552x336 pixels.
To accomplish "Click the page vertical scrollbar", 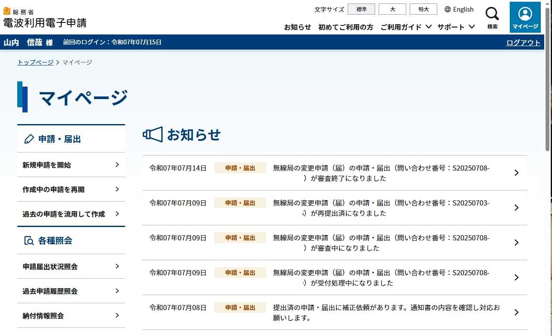I will 548,86.
